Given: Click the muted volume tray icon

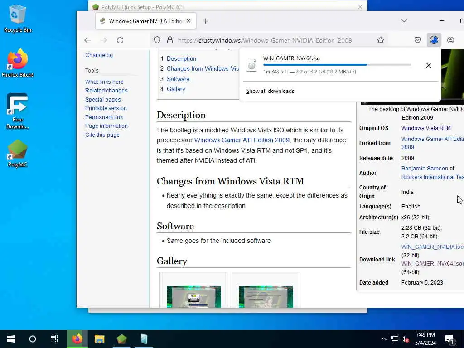Looking at the screenshot, I should click(x=406, y=339).
